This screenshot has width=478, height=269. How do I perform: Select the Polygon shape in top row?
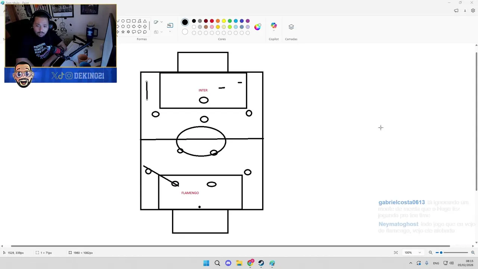(x=140, y=21)
